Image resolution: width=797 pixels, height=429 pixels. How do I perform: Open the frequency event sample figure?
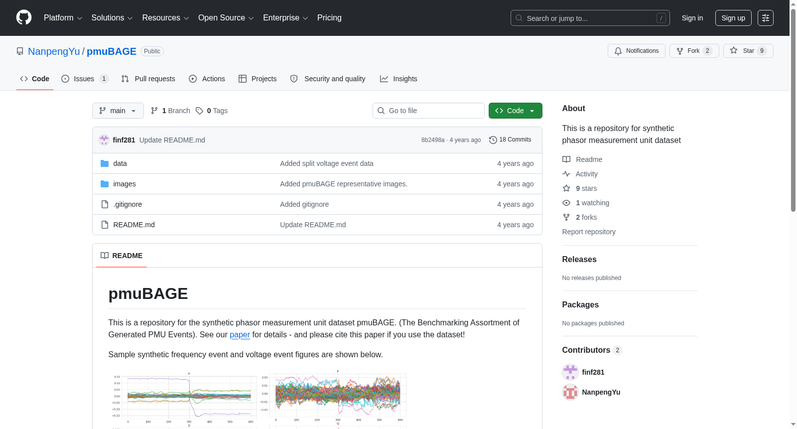pos(183,399)
